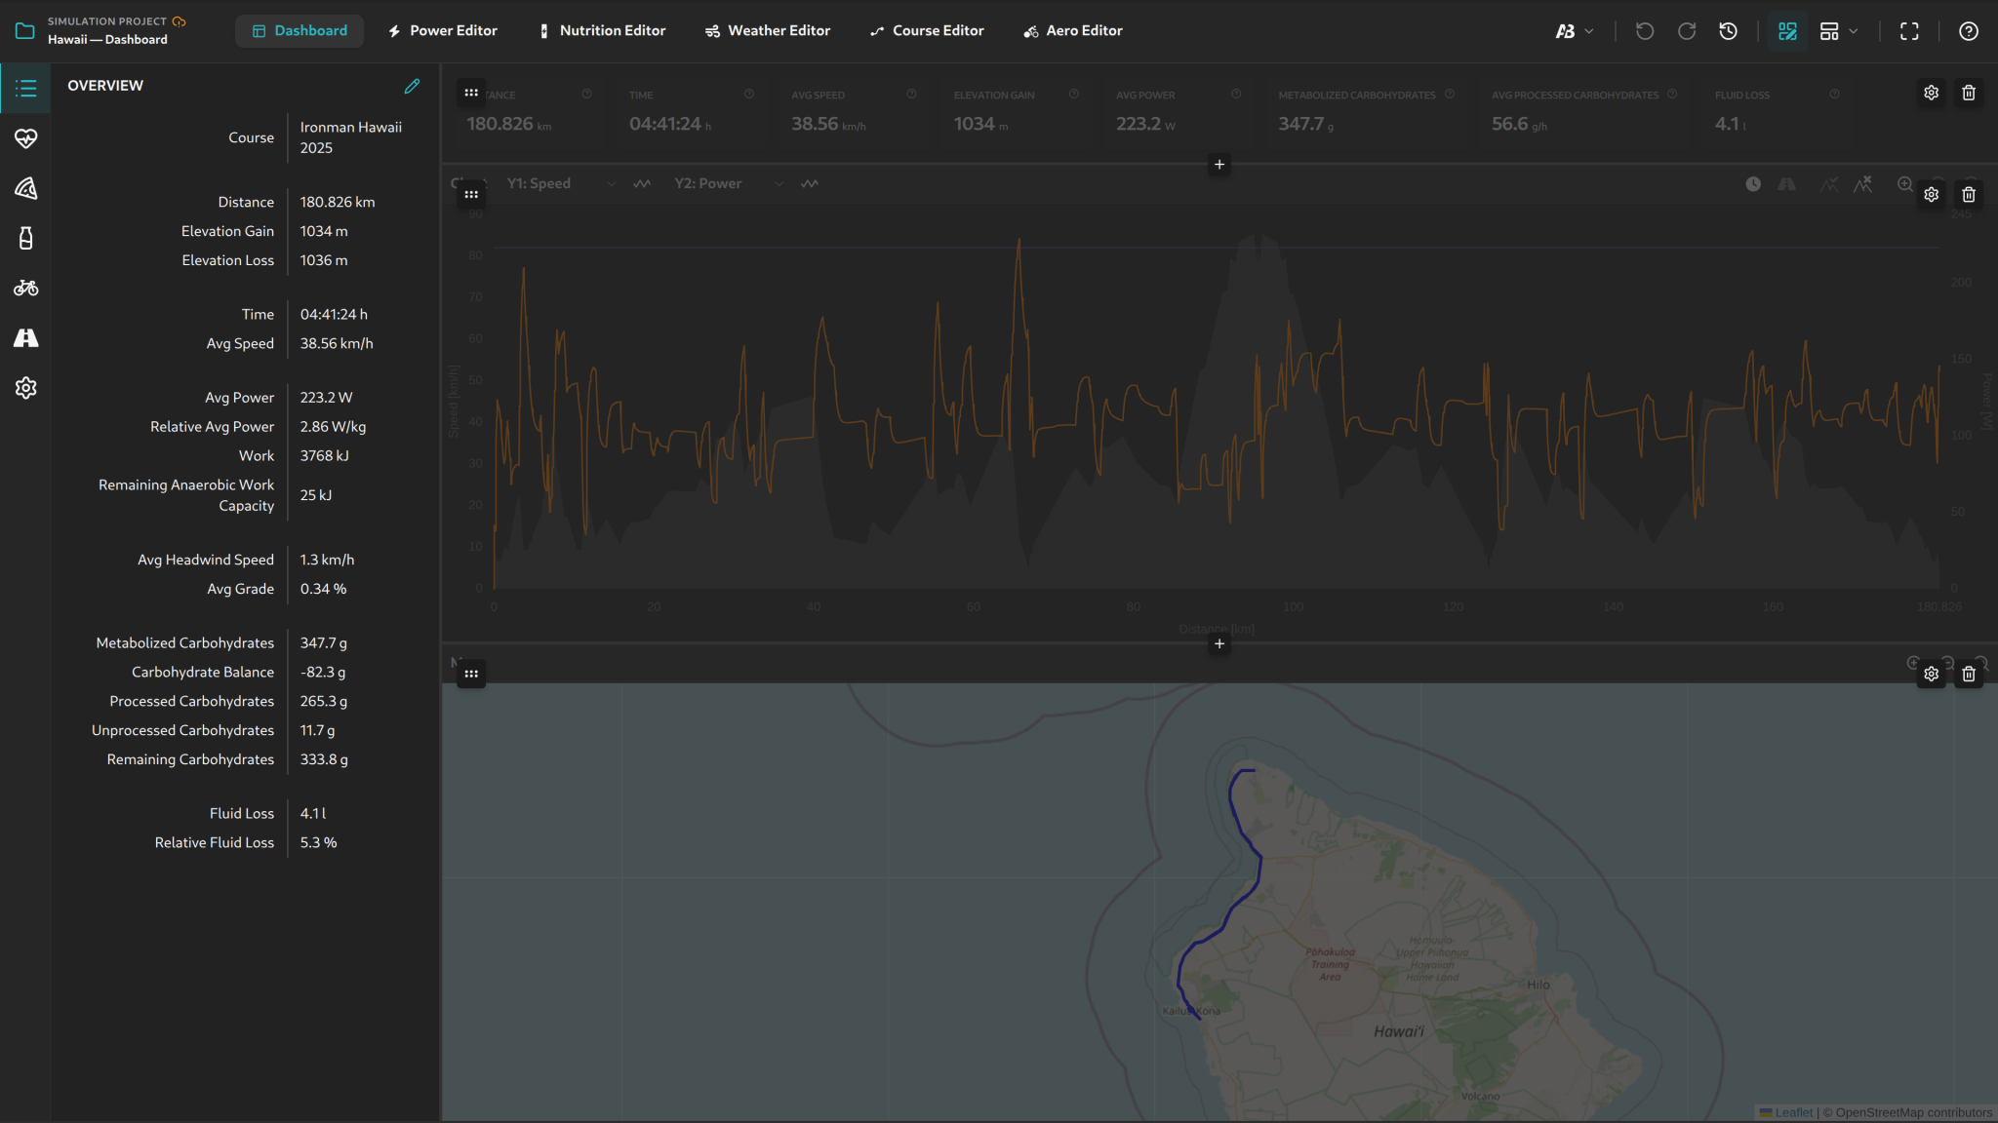This screenshot has height=1123, width=1998.
Task: Open settings gear of the map widget
Action: pos(1931,674)
